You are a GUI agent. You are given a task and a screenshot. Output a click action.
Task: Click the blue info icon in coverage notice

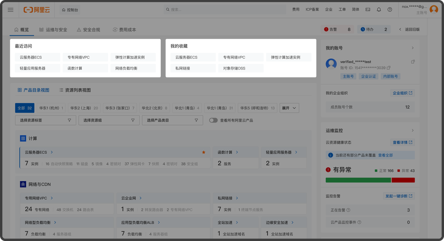coord(331,155)
